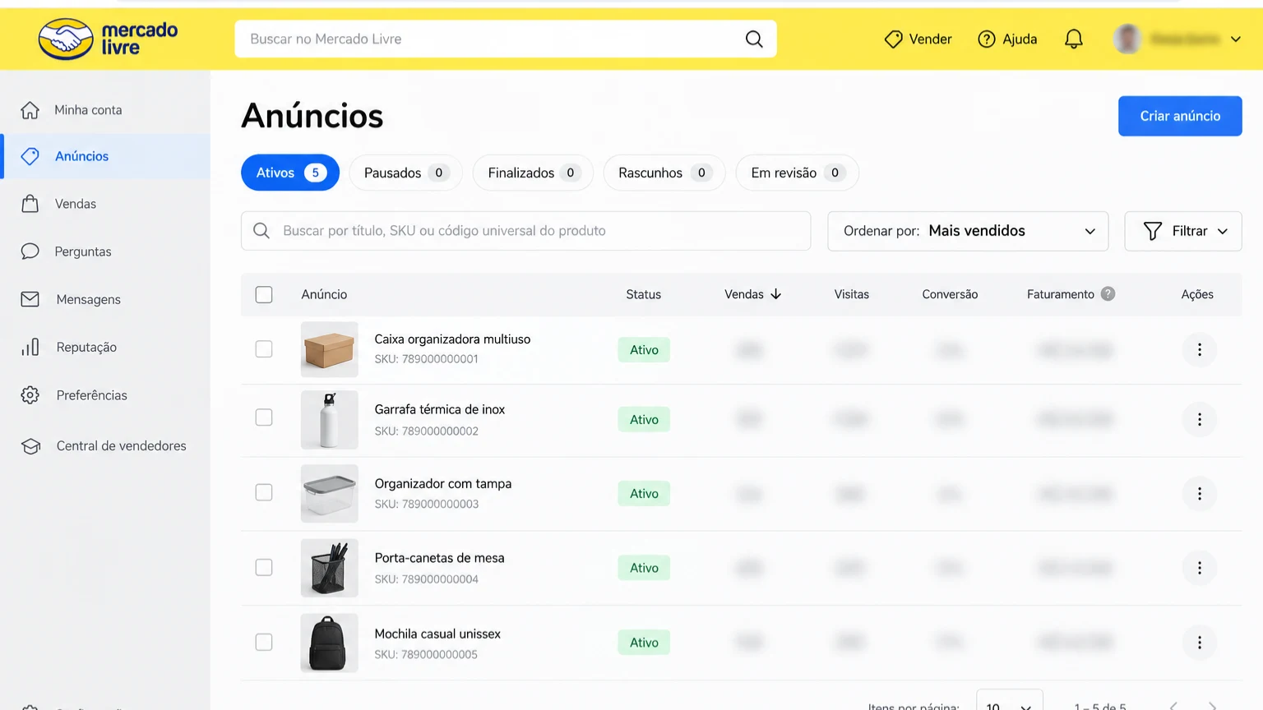Click the Conversão column header
The image size is (1263, 710).
950,294
